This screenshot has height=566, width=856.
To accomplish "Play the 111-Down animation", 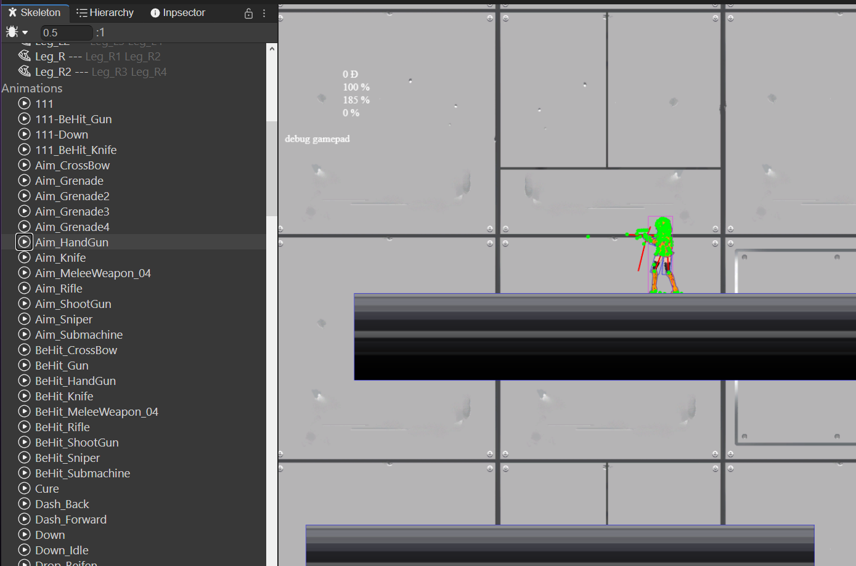I will (x=24, y=134).
